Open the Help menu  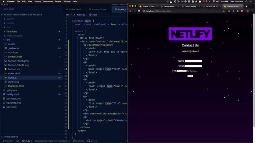(75, 2)
